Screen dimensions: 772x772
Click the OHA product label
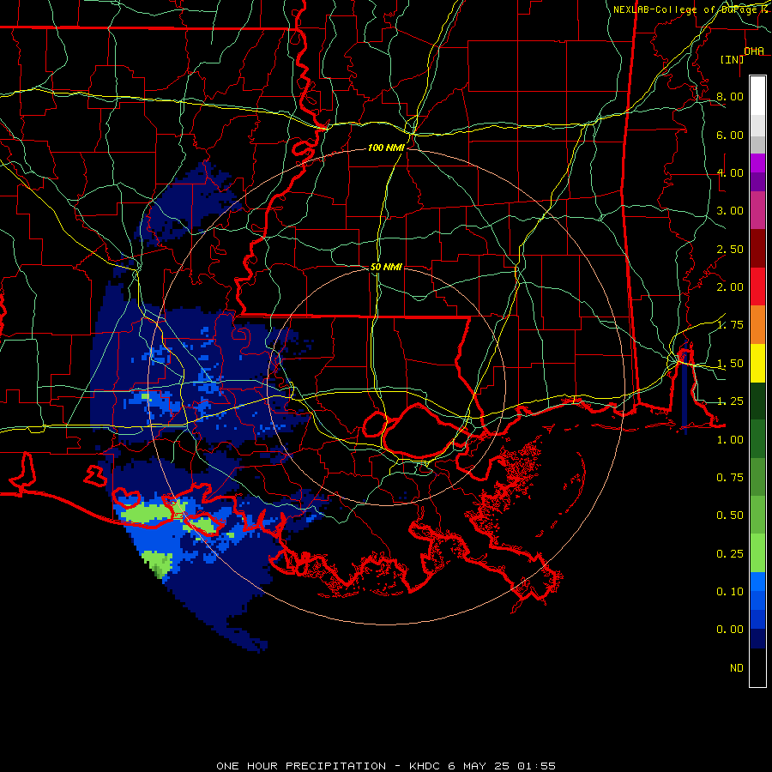click(x=754, y=51)
